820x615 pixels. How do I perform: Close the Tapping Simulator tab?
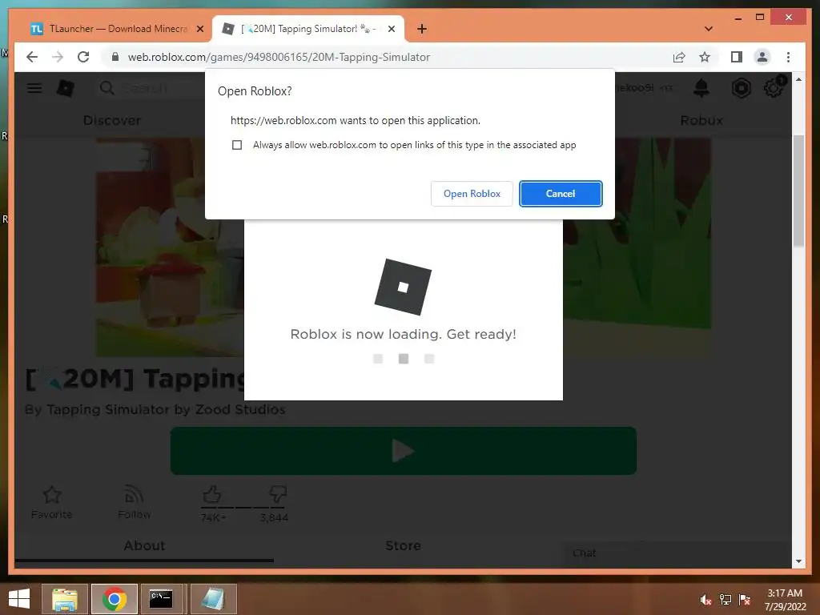coord(391,29)
